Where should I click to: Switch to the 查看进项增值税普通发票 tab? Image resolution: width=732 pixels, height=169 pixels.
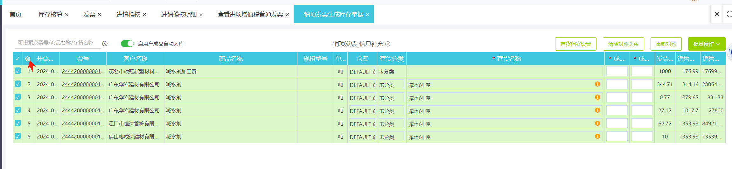click(x=250, y=14)
